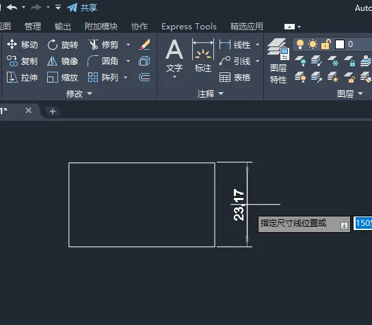372x325 pixels.
Task: Click the Share (共享) button
Action: click(82, 8)
